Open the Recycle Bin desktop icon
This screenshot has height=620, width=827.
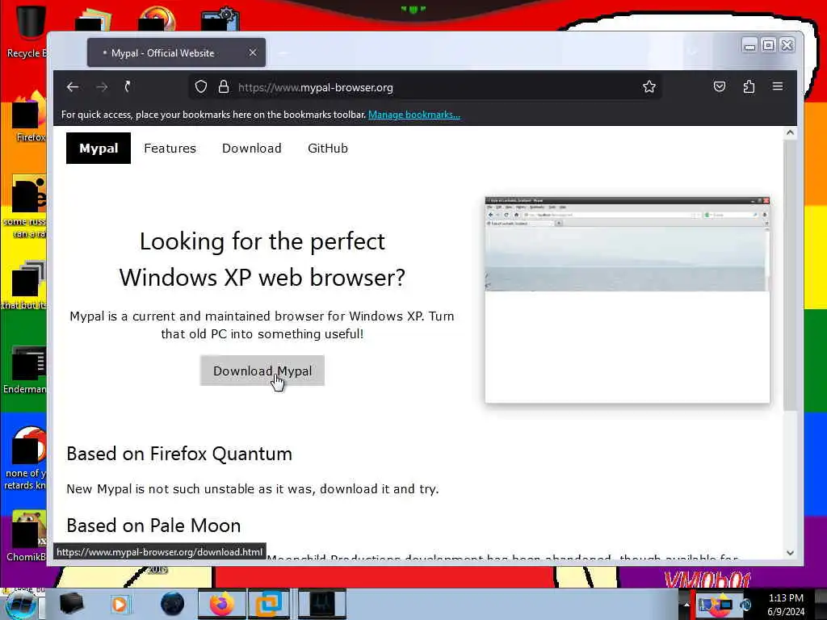point(27,31)
